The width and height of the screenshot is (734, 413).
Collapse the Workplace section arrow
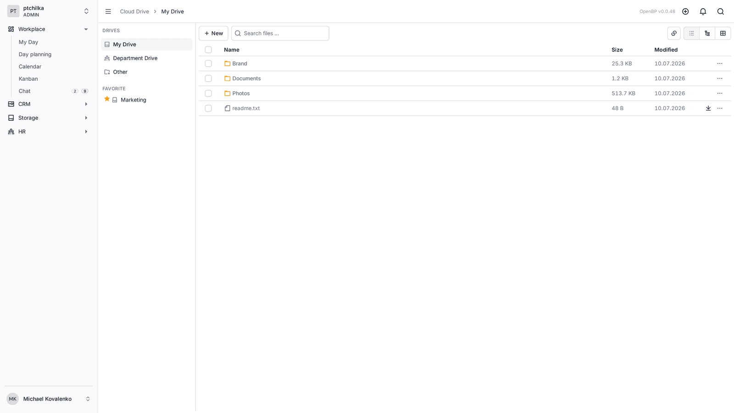pos(86,29)
